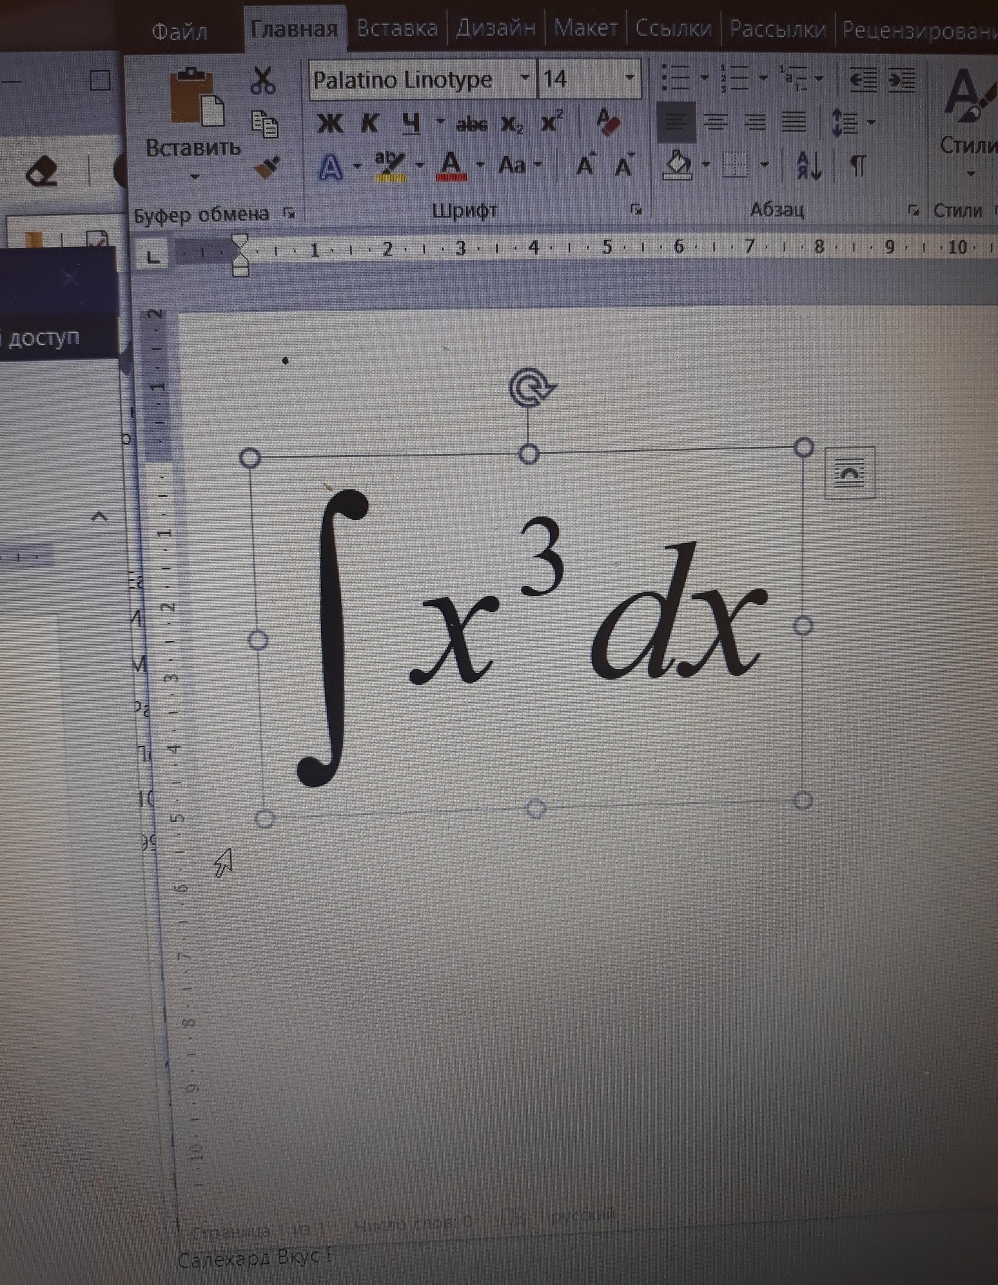Image resolution: width=998 pixels, height=1285 pixels.
Task: Toggle subscript formatting
Action: point(513,124)
